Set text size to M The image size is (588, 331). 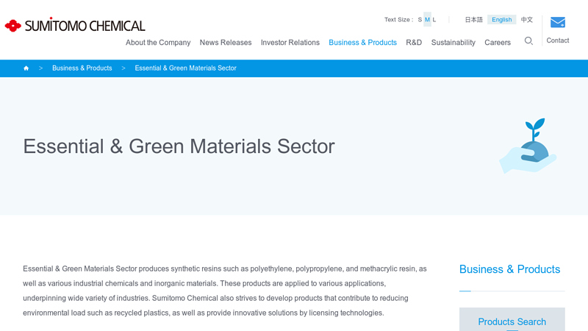(x=427, y=20)
